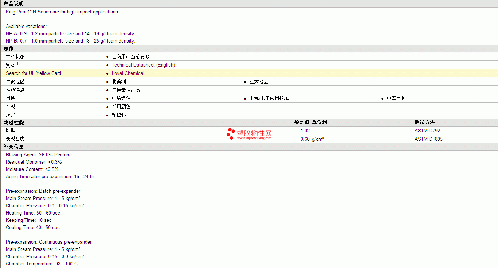
Task: Click the 表观密度 property label
Action: (15, 139)
